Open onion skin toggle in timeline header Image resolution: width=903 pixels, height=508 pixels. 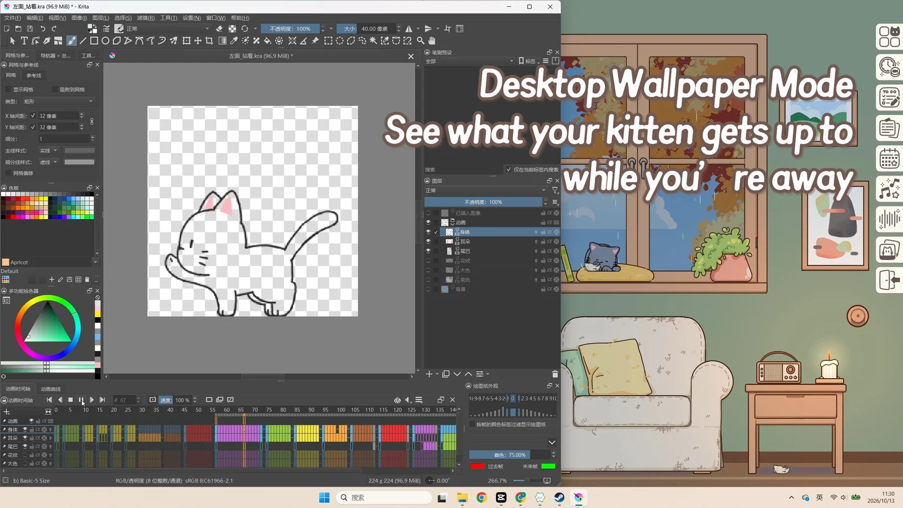397,400
